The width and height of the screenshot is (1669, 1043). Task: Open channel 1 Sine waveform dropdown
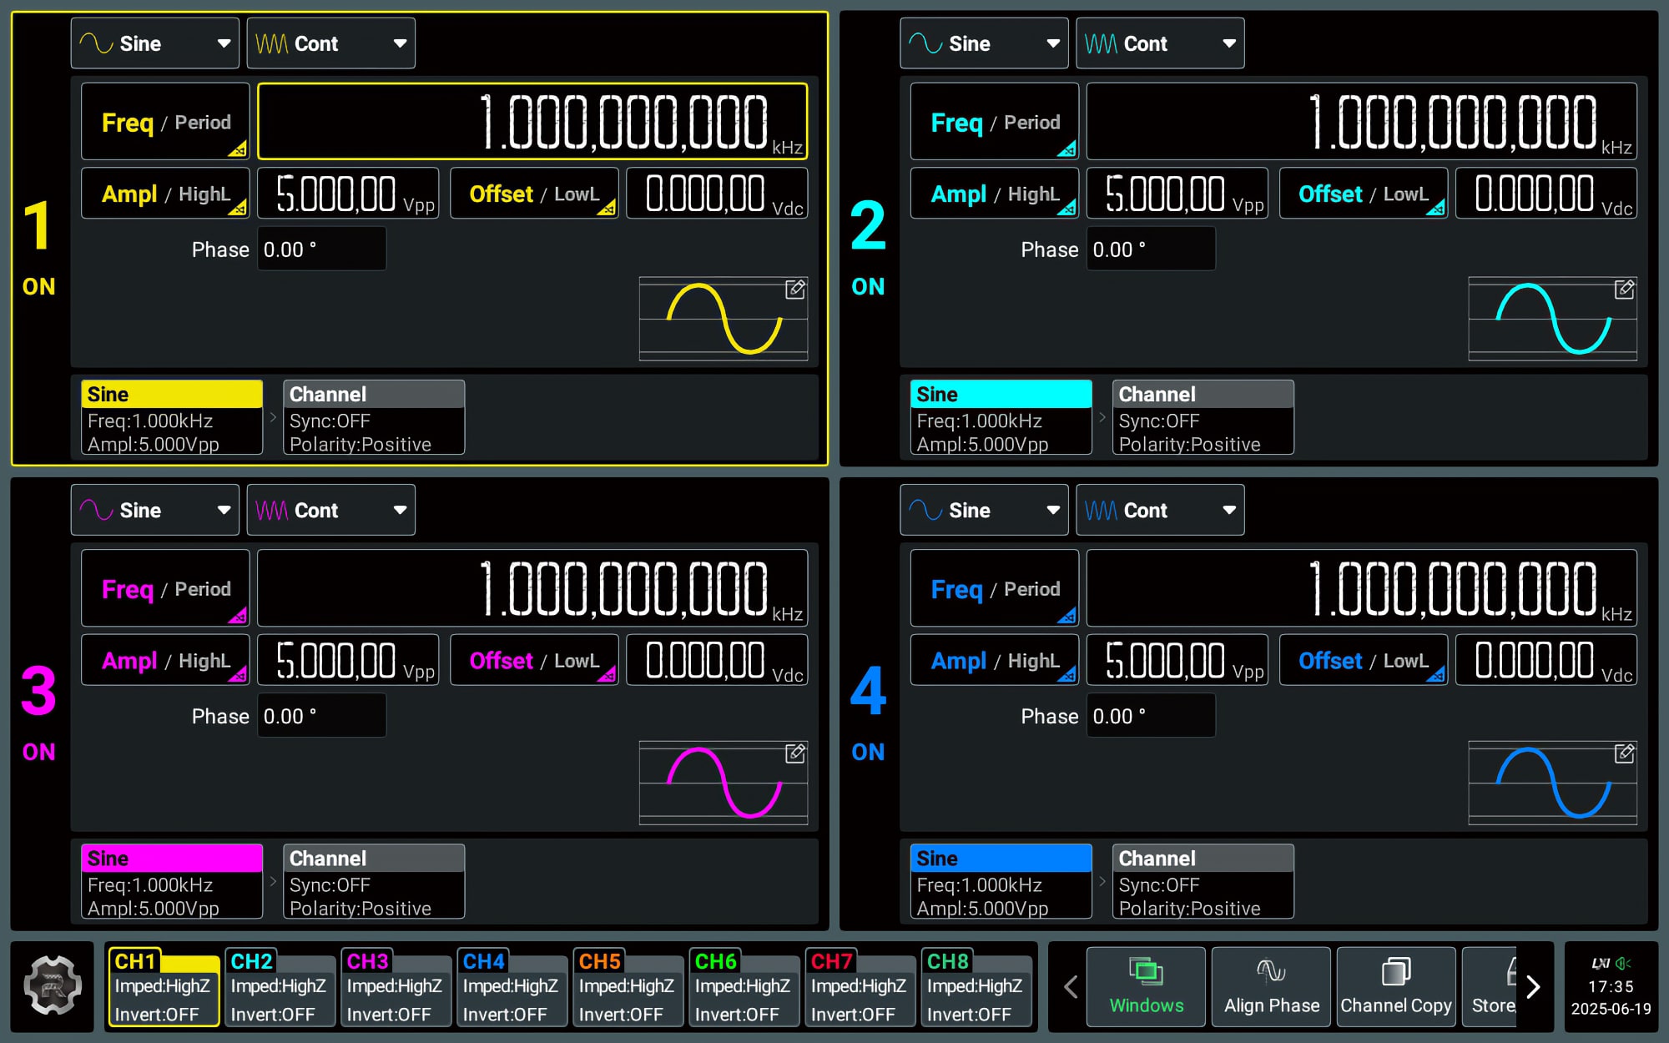(155, 43)
